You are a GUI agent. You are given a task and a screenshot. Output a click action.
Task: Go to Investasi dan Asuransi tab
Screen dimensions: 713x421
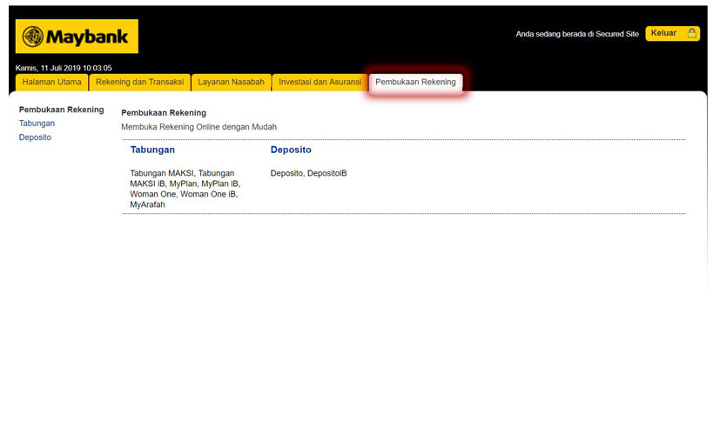(320, 83)
